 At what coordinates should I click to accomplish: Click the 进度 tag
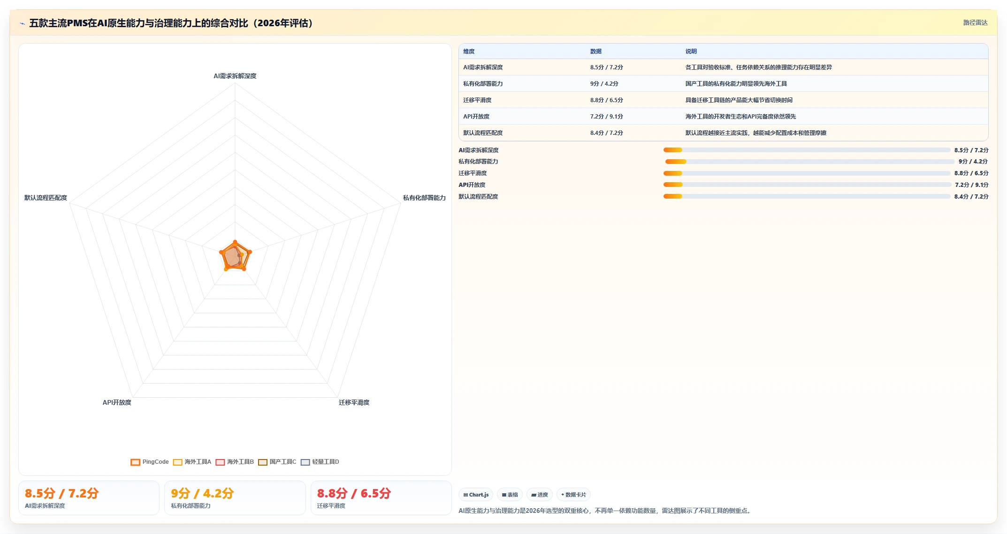pos(540,495)
